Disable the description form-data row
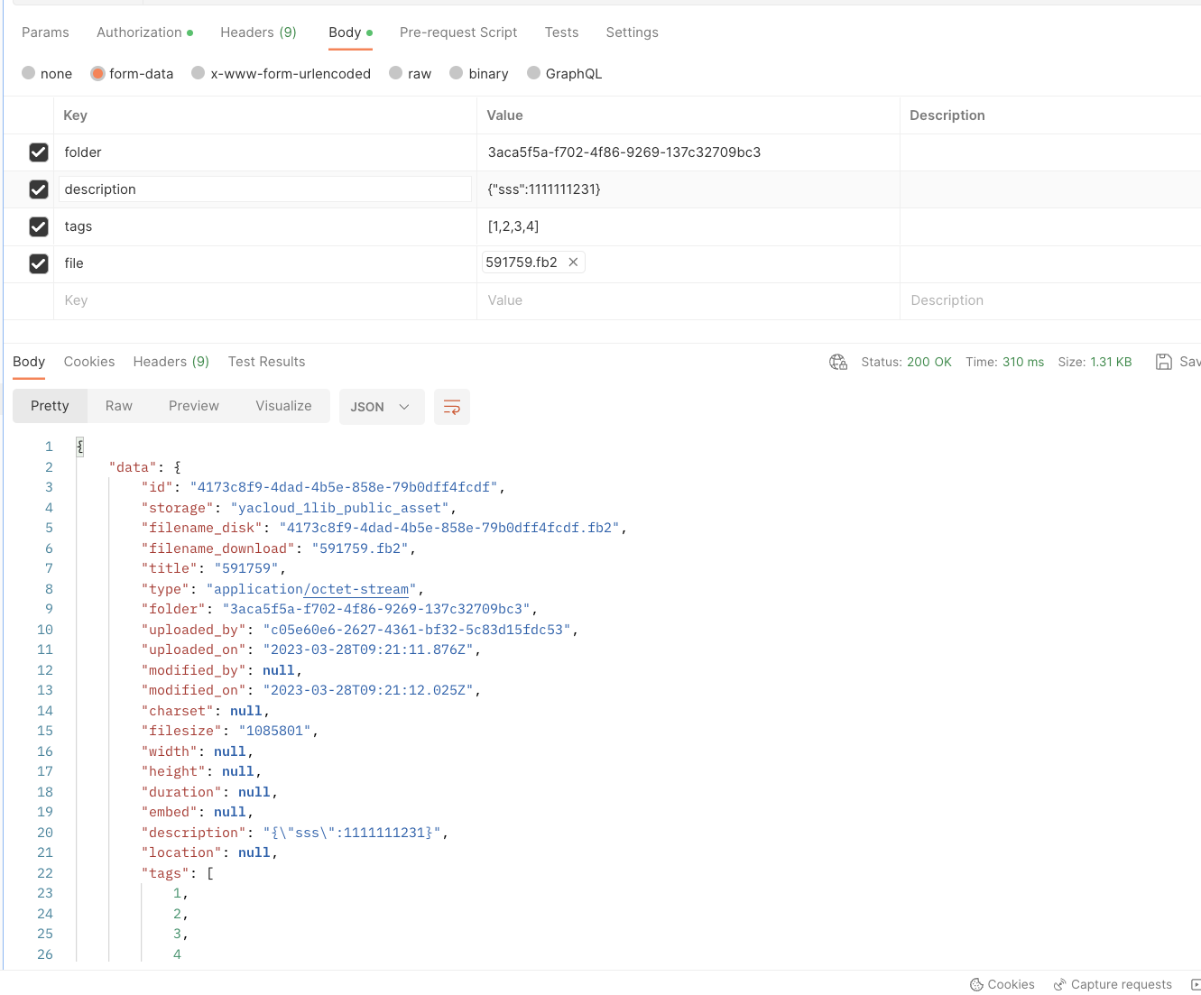Viewport: 1201px width, 995px height. (39, 189)
